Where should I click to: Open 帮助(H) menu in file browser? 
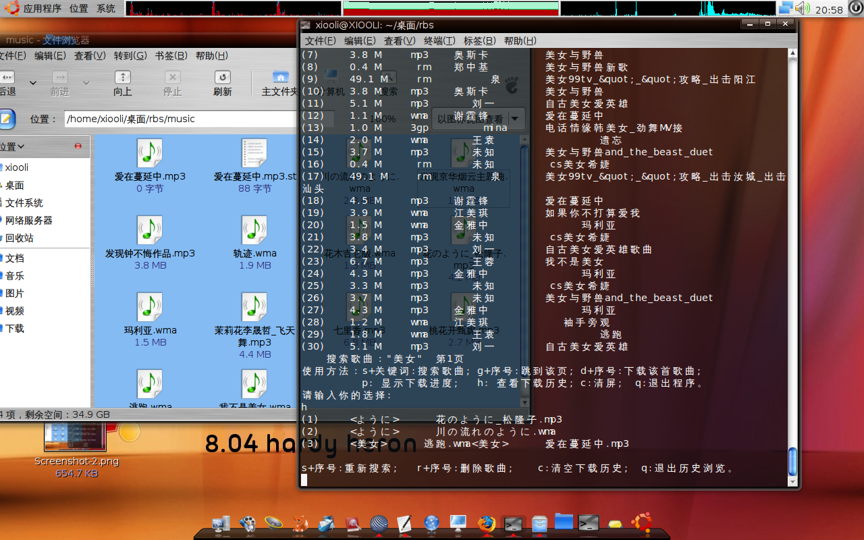tap(211, 56)
